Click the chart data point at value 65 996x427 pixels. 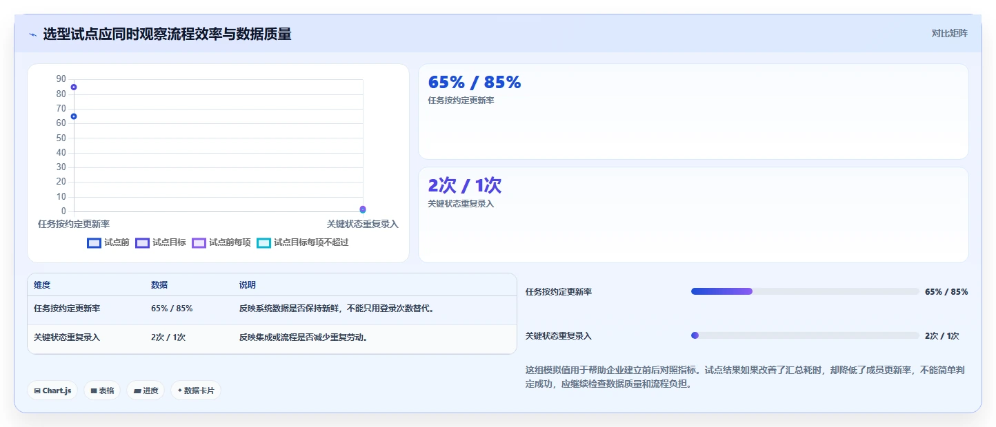[x=74, y=116]
